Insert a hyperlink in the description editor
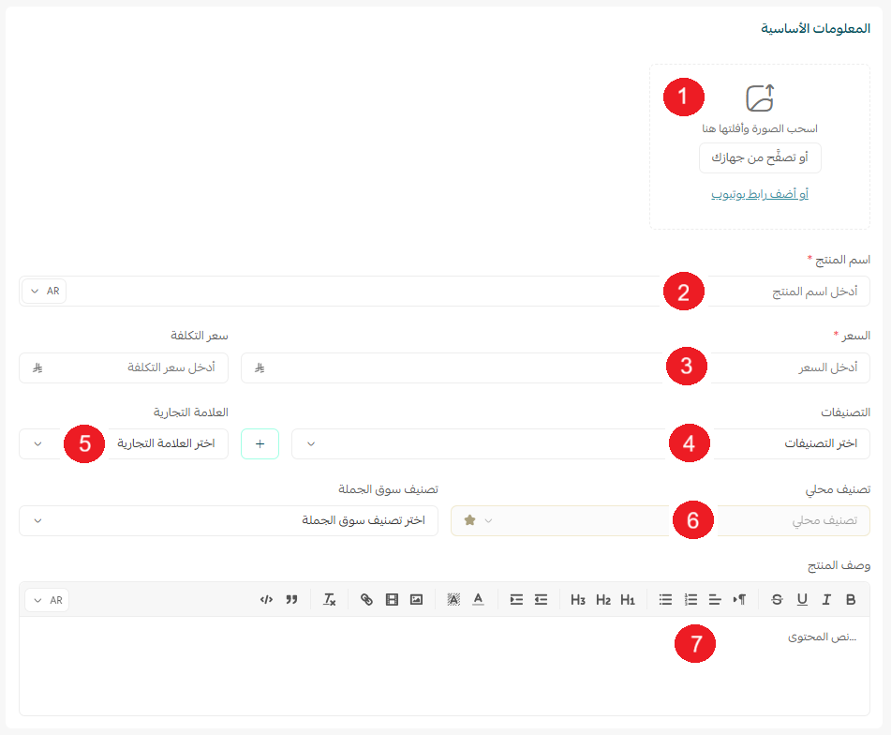The image size is (891, 735). coord(366,598)
